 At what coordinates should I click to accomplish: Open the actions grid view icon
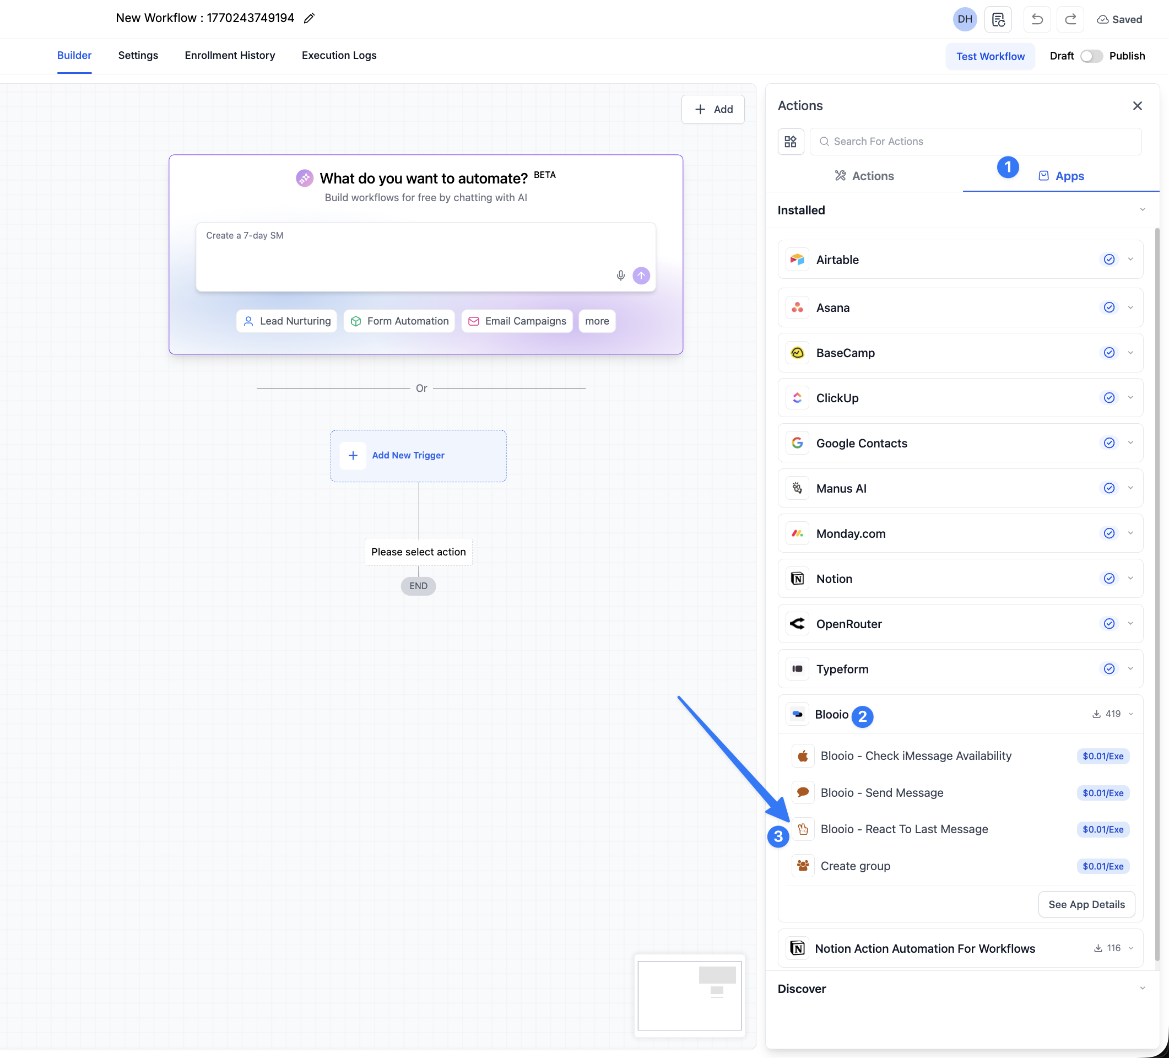(791, 142)
